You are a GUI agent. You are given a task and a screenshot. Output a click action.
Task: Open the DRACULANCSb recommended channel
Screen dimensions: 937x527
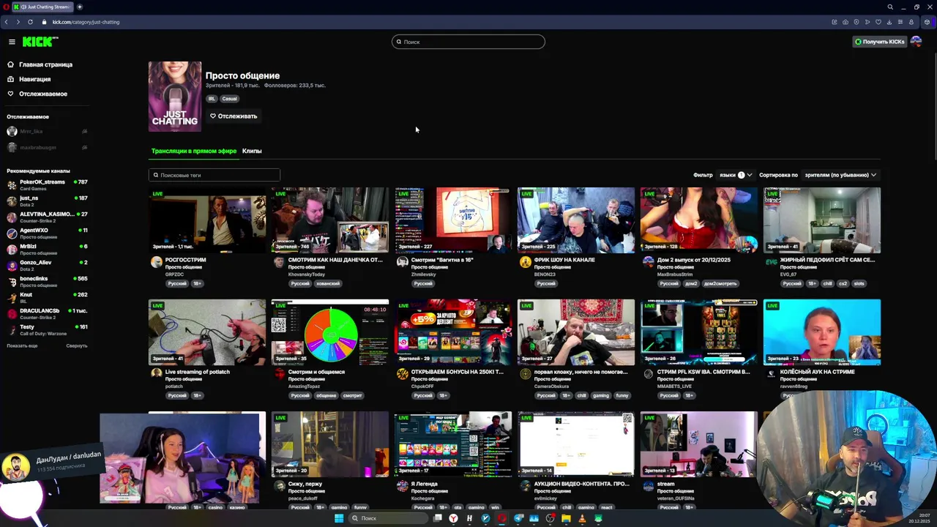tap(47, 313)
